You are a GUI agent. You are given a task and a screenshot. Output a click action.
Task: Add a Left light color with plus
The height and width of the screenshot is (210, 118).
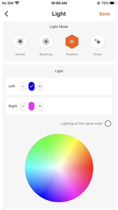pyautogui.click(x=40, y=86)
